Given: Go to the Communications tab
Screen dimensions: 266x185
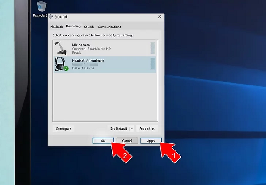Looking at the screenshot, I should coord(109,27).
